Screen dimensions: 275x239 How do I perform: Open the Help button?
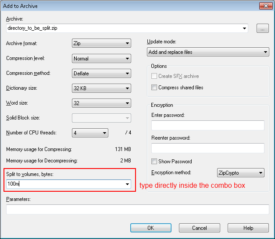pos(248,228)
